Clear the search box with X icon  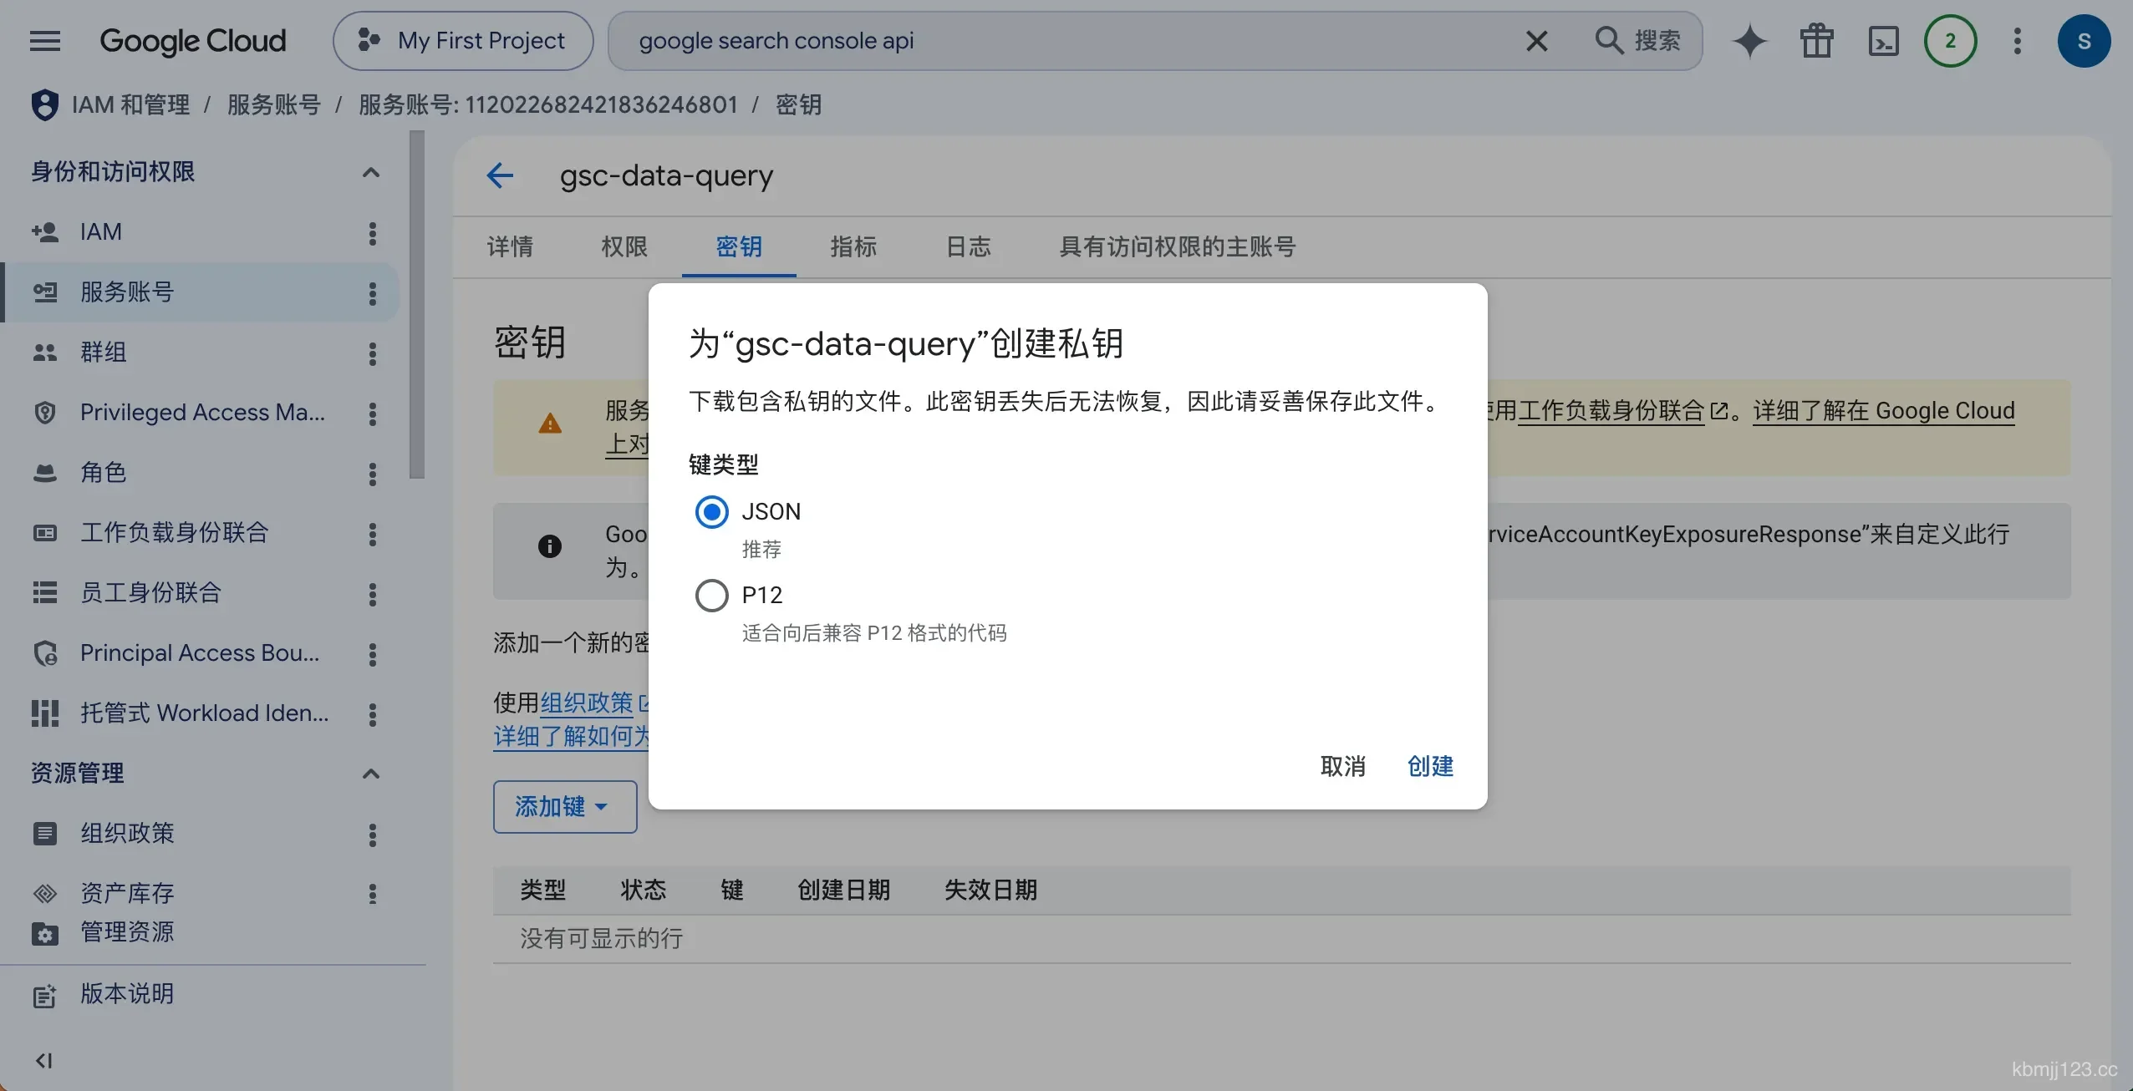coord(1536,40)
